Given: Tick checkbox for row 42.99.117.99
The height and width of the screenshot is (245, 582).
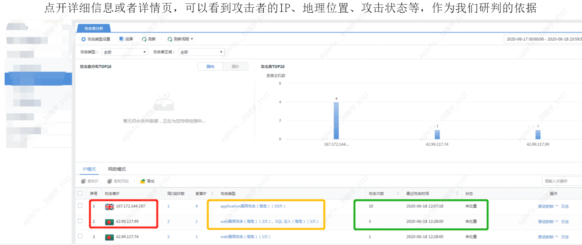Looking at the screenshot, I should click(80, 221).
